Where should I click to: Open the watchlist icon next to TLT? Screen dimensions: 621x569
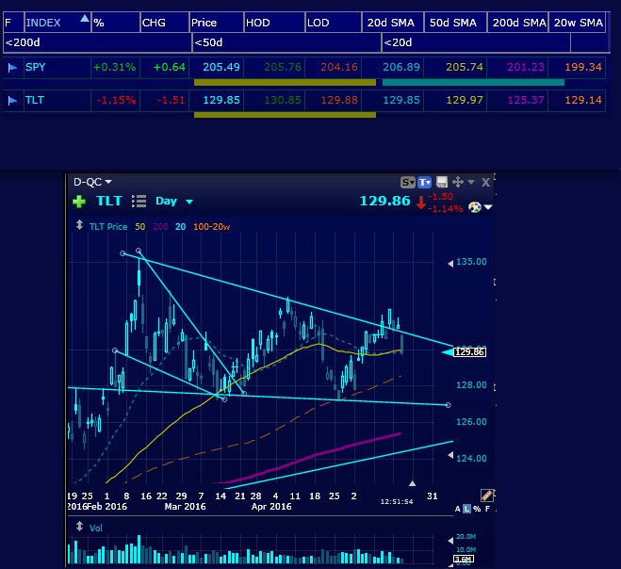click(139, 202)
